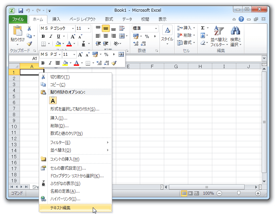Click the Format Painter brush in ribbon clipboard
This screenshot has height=217, width=277.
pos(29,43)
